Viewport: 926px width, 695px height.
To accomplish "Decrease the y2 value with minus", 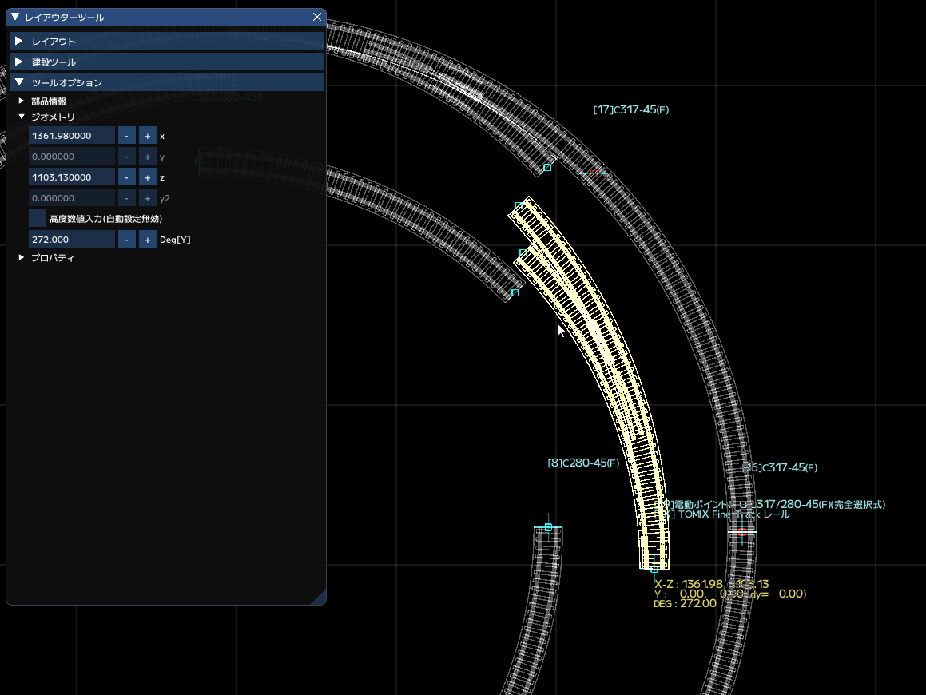I will (x=126, y=198).
